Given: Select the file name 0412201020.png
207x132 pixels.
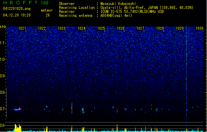Looking at the screenshot, I should pyautogui.click(x=17, y=9).
